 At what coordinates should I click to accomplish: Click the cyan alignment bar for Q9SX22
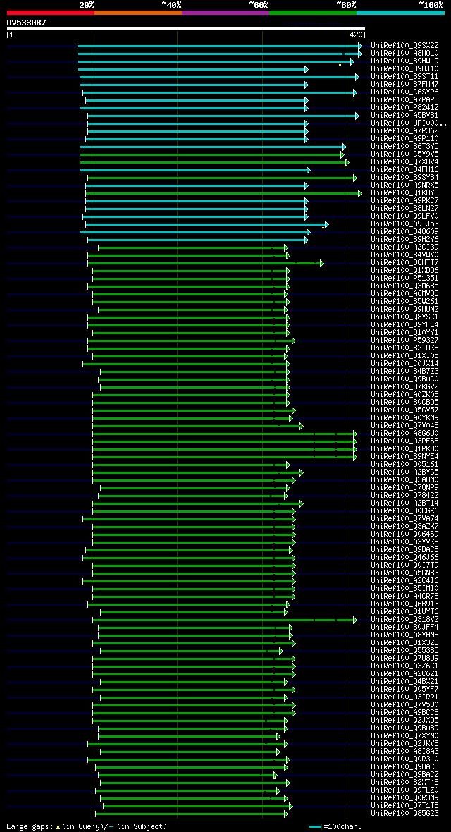[x=220, y=46]
